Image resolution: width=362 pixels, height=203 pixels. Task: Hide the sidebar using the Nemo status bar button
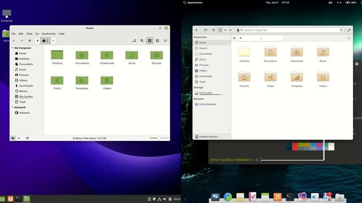(28, 138)
